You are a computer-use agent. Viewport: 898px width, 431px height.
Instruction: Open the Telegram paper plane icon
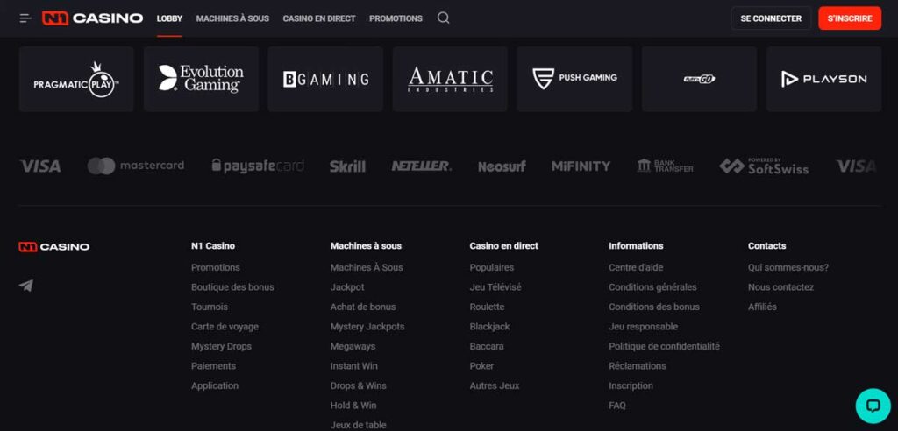click(25, 285)
